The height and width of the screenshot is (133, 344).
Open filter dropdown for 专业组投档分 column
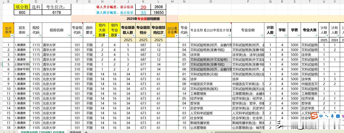tap(149, 36)
